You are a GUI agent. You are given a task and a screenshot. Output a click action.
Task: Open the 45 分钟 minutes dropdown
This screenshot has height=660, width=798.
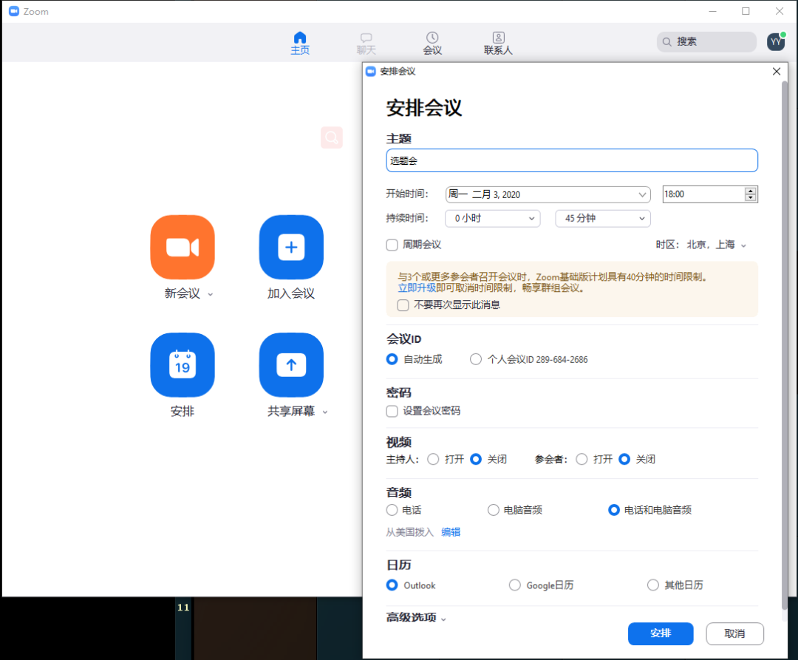(x=602, y=218)
